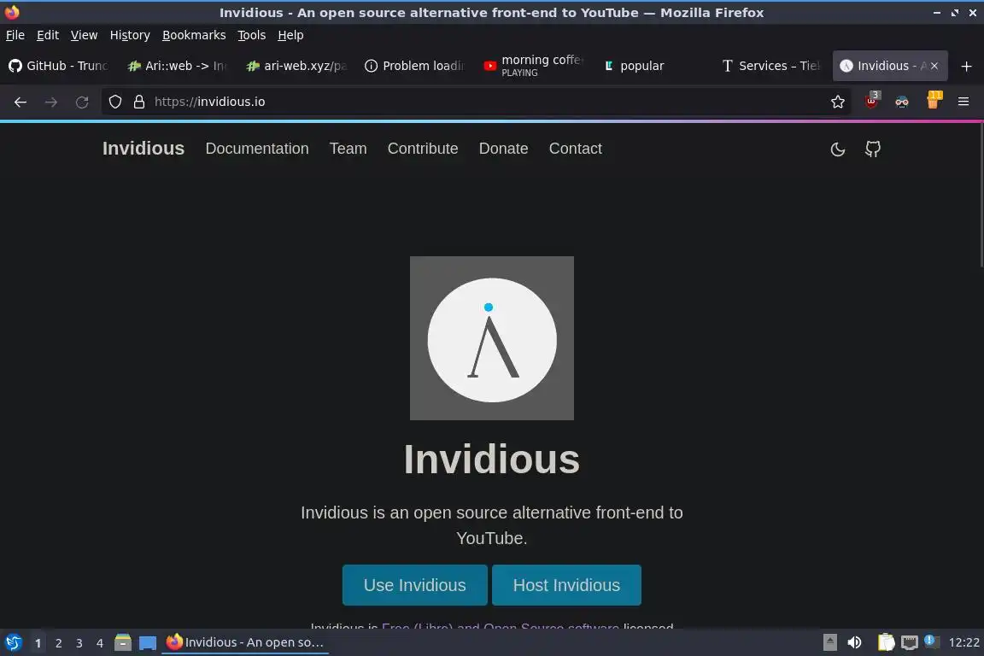Open the site security padlock info
Screen dimensions: 984x656
139,102
